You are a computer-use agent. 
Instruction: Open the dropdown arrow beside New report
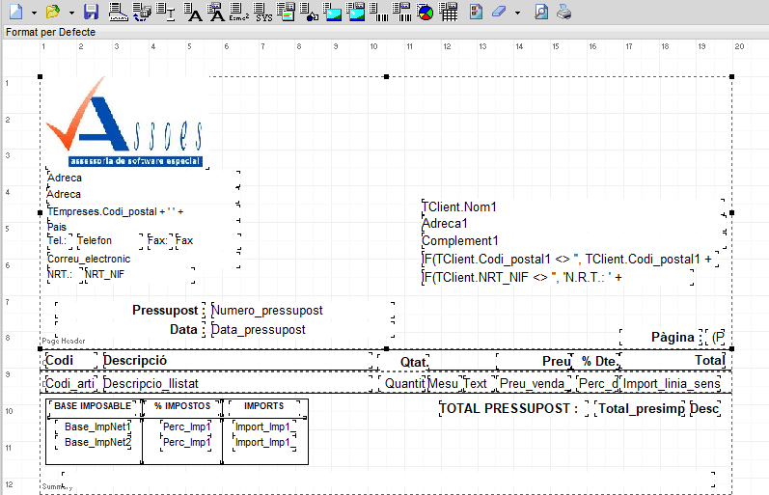click(x=34, y=13)
